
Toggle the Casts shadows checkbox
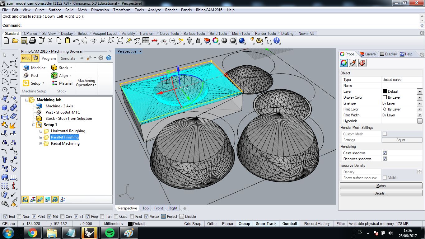point(385,153)
